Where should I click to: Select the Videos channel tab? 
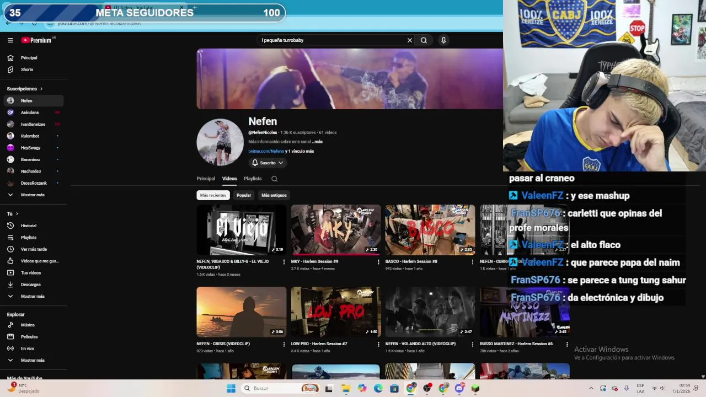tap(229, 179)
